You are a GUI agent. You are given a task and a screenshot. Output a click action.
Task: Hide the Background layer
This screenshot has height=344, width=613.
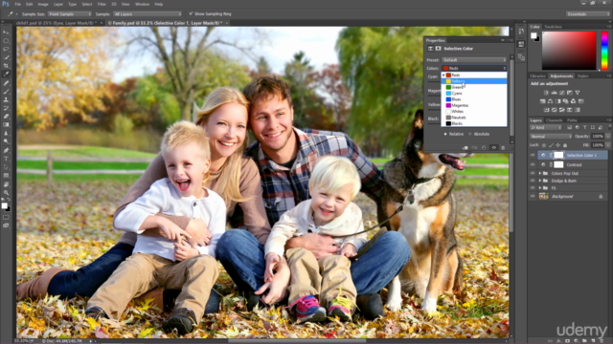point(533,197)
